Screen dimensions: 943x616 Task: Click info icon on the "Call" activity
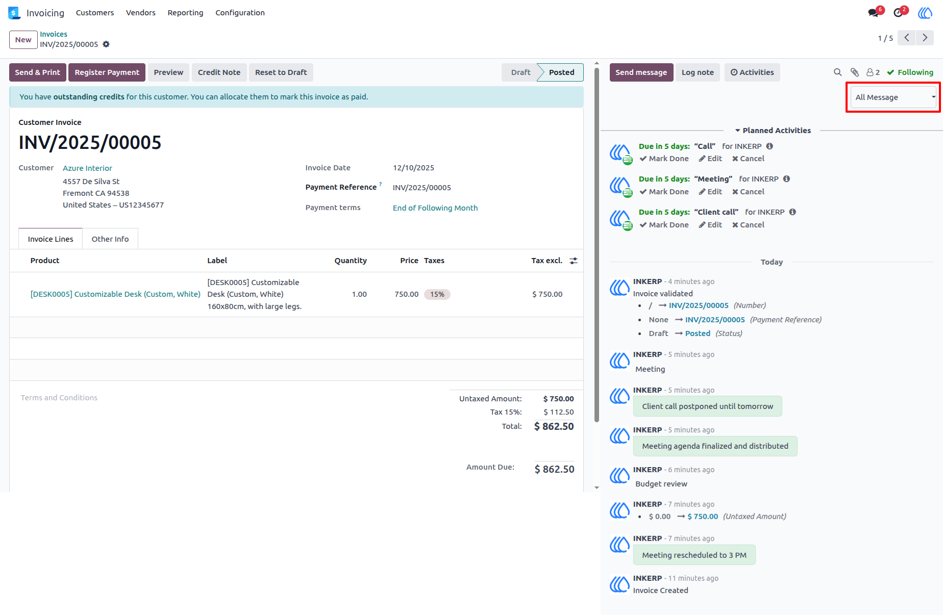pyautogui.click(x=770, y=146)
